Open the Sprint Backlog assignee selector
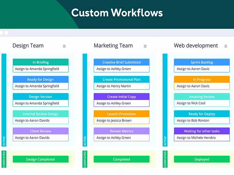Image resolution: width=234 pixels, height=175 pixels. tap(202, 69)
